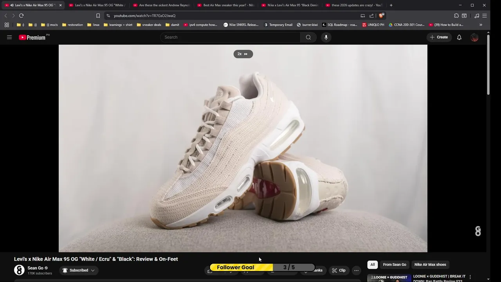Open a new browser tab

click(x=391, y=5)
